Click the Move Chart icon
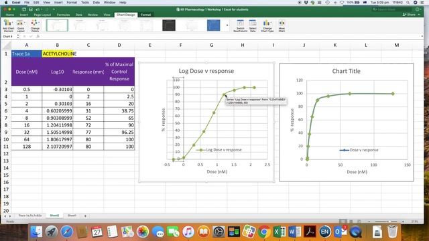The height and width of the screenshot is (241, 429). click(x=282, y=25)
